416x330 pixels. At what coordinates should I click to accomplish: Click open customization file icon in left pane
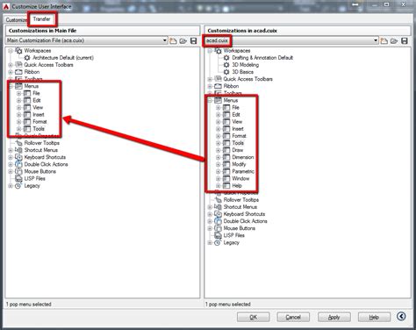click(183, 40)
